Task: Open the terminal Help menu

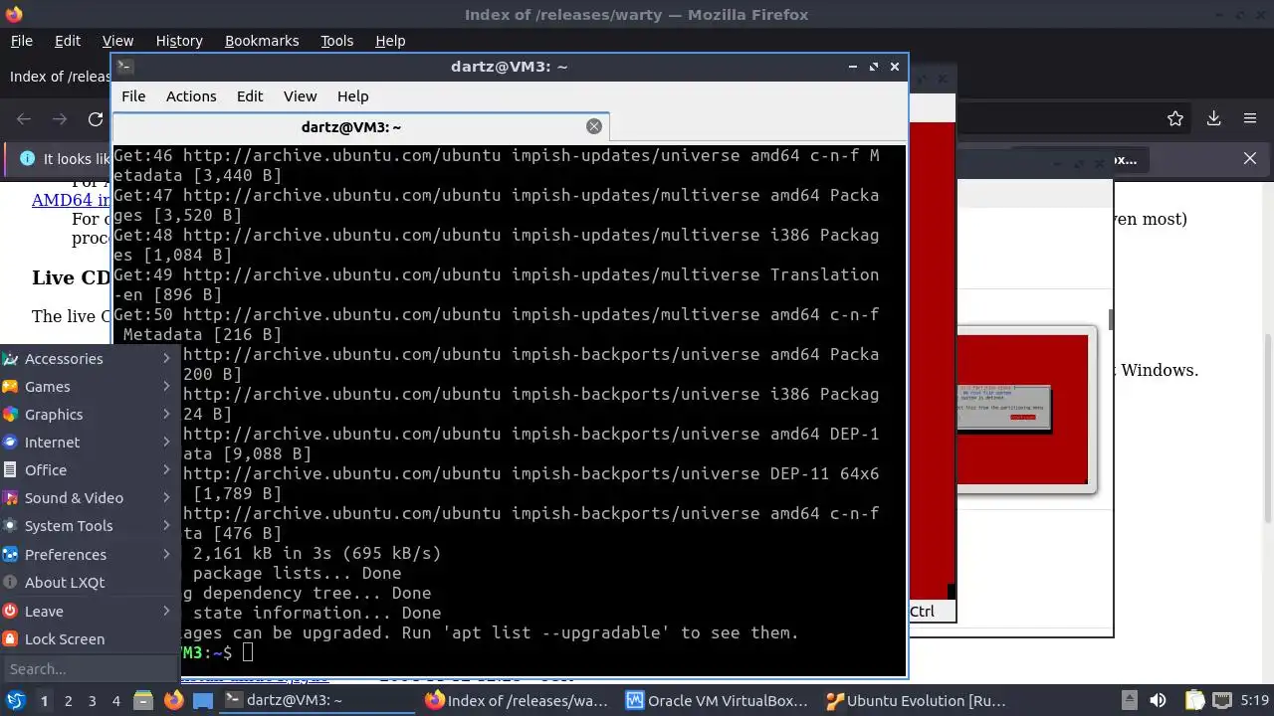Action: tap(353, 96)
